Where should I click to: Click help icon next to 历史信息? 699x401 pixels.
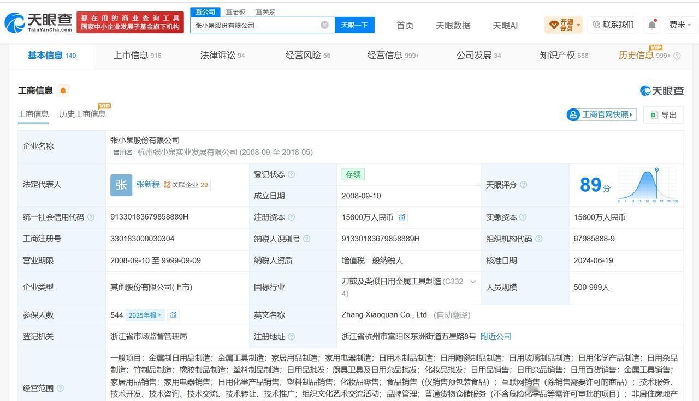point(677,56)
